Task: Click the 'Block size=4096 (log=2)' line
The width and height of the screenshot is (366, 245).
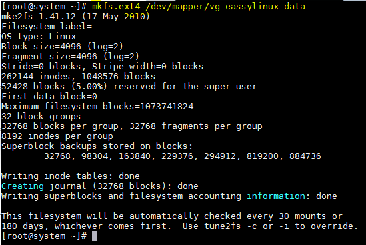Action: point(62,47)
